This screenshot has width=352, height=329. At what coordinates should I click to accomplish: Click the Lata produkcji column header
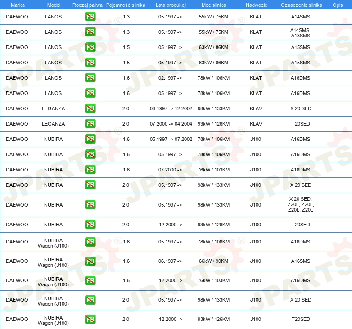pos(171,5)
